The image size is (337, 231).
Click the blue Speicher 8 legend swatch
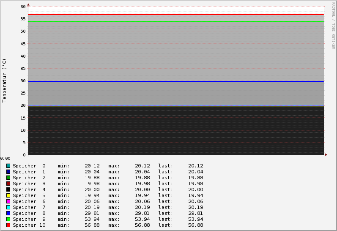click(8, 213)
